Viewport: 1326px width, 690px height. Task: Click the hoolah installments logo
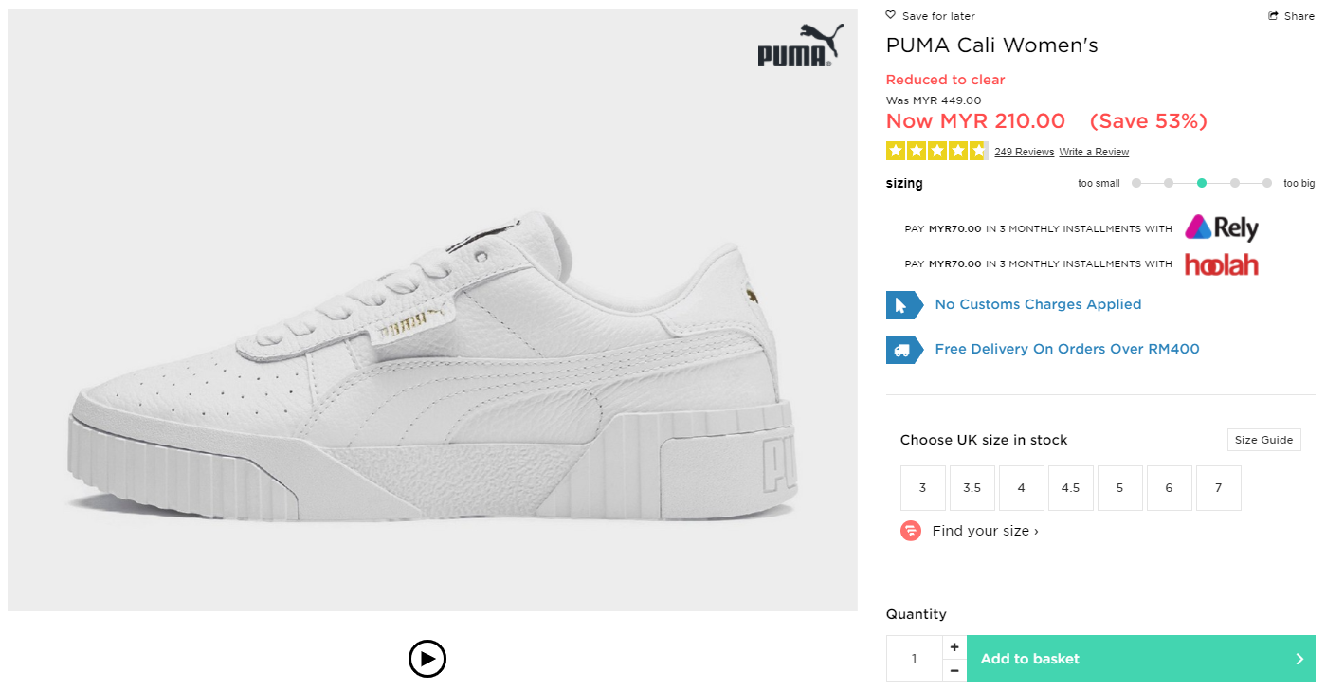[1222, 264]
